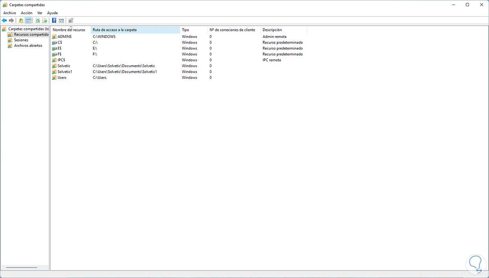Image resolution: width=489 pixels, height=278 pixels.
Task: Select the F$ resource name
Action: pyautogui.click(x=60, y=54)
